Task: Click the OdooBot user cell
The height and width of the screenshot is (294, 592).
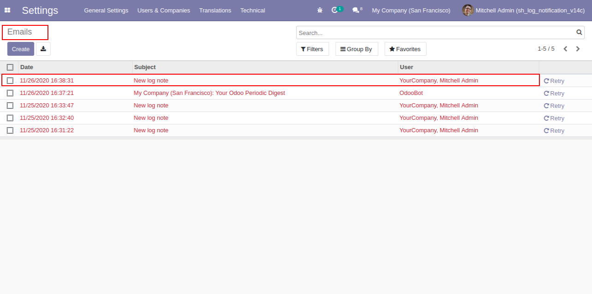Action: (x=411, y=93)
